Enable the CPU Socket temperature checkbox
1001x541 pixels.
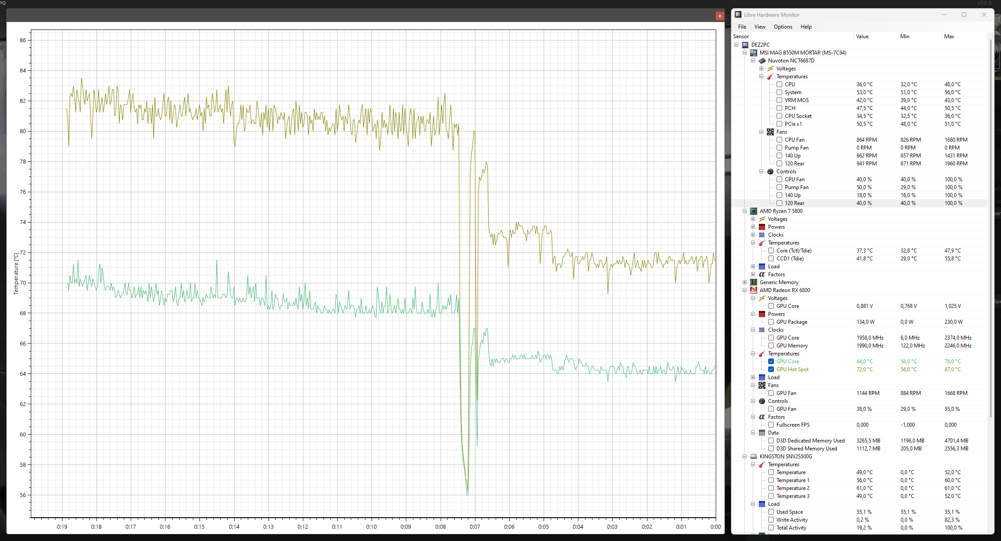[x=780, y=116]
